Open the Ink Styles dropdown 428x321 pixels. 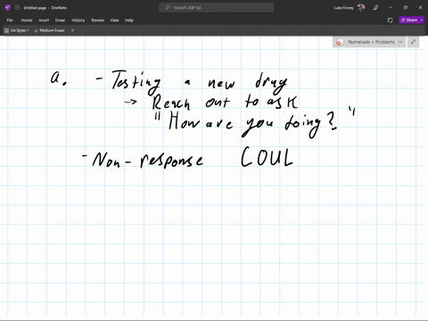(17, 30)
